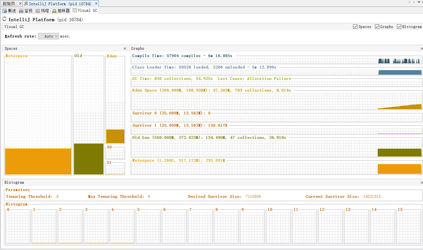The image size is (423, 250).
Task: Toggle the Histogram checkbox
Action: click(399, 27)
